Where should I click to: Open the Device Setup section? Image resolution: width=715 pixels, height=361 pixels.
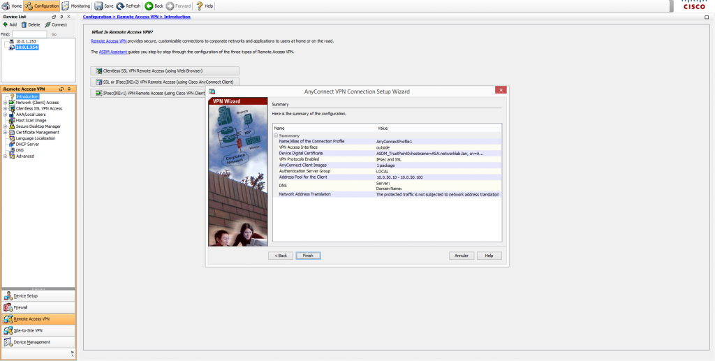click(x=38, y=296)
